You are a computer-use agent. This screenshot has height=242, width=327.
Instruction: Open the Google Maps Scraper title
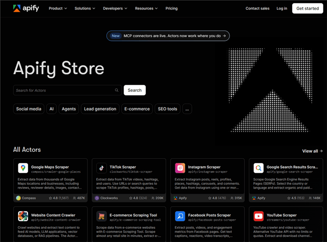click(50, 167)
